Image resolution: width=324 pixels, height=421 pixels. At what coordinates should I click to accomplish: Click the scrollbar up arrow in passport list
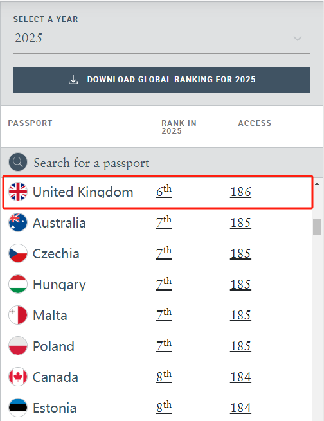(x=318, y=184)
